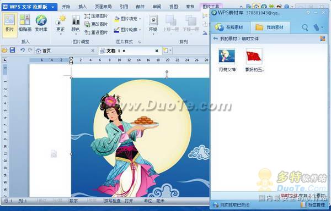
Task: Open the 我的素材 tab in WPS素材库
Action: coord(270,27)
